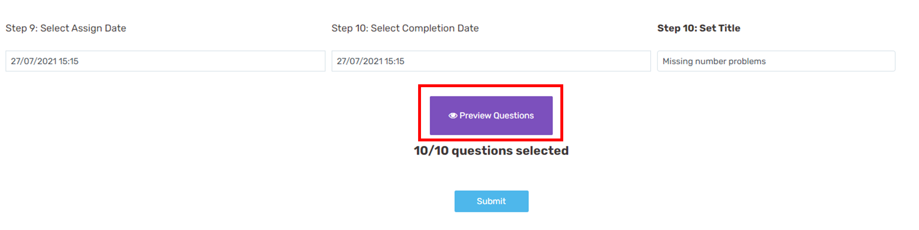The height and width of the screenshot is (230, 919).
Task: Click the bold Step 10: Set Title label
Action: 699,28
